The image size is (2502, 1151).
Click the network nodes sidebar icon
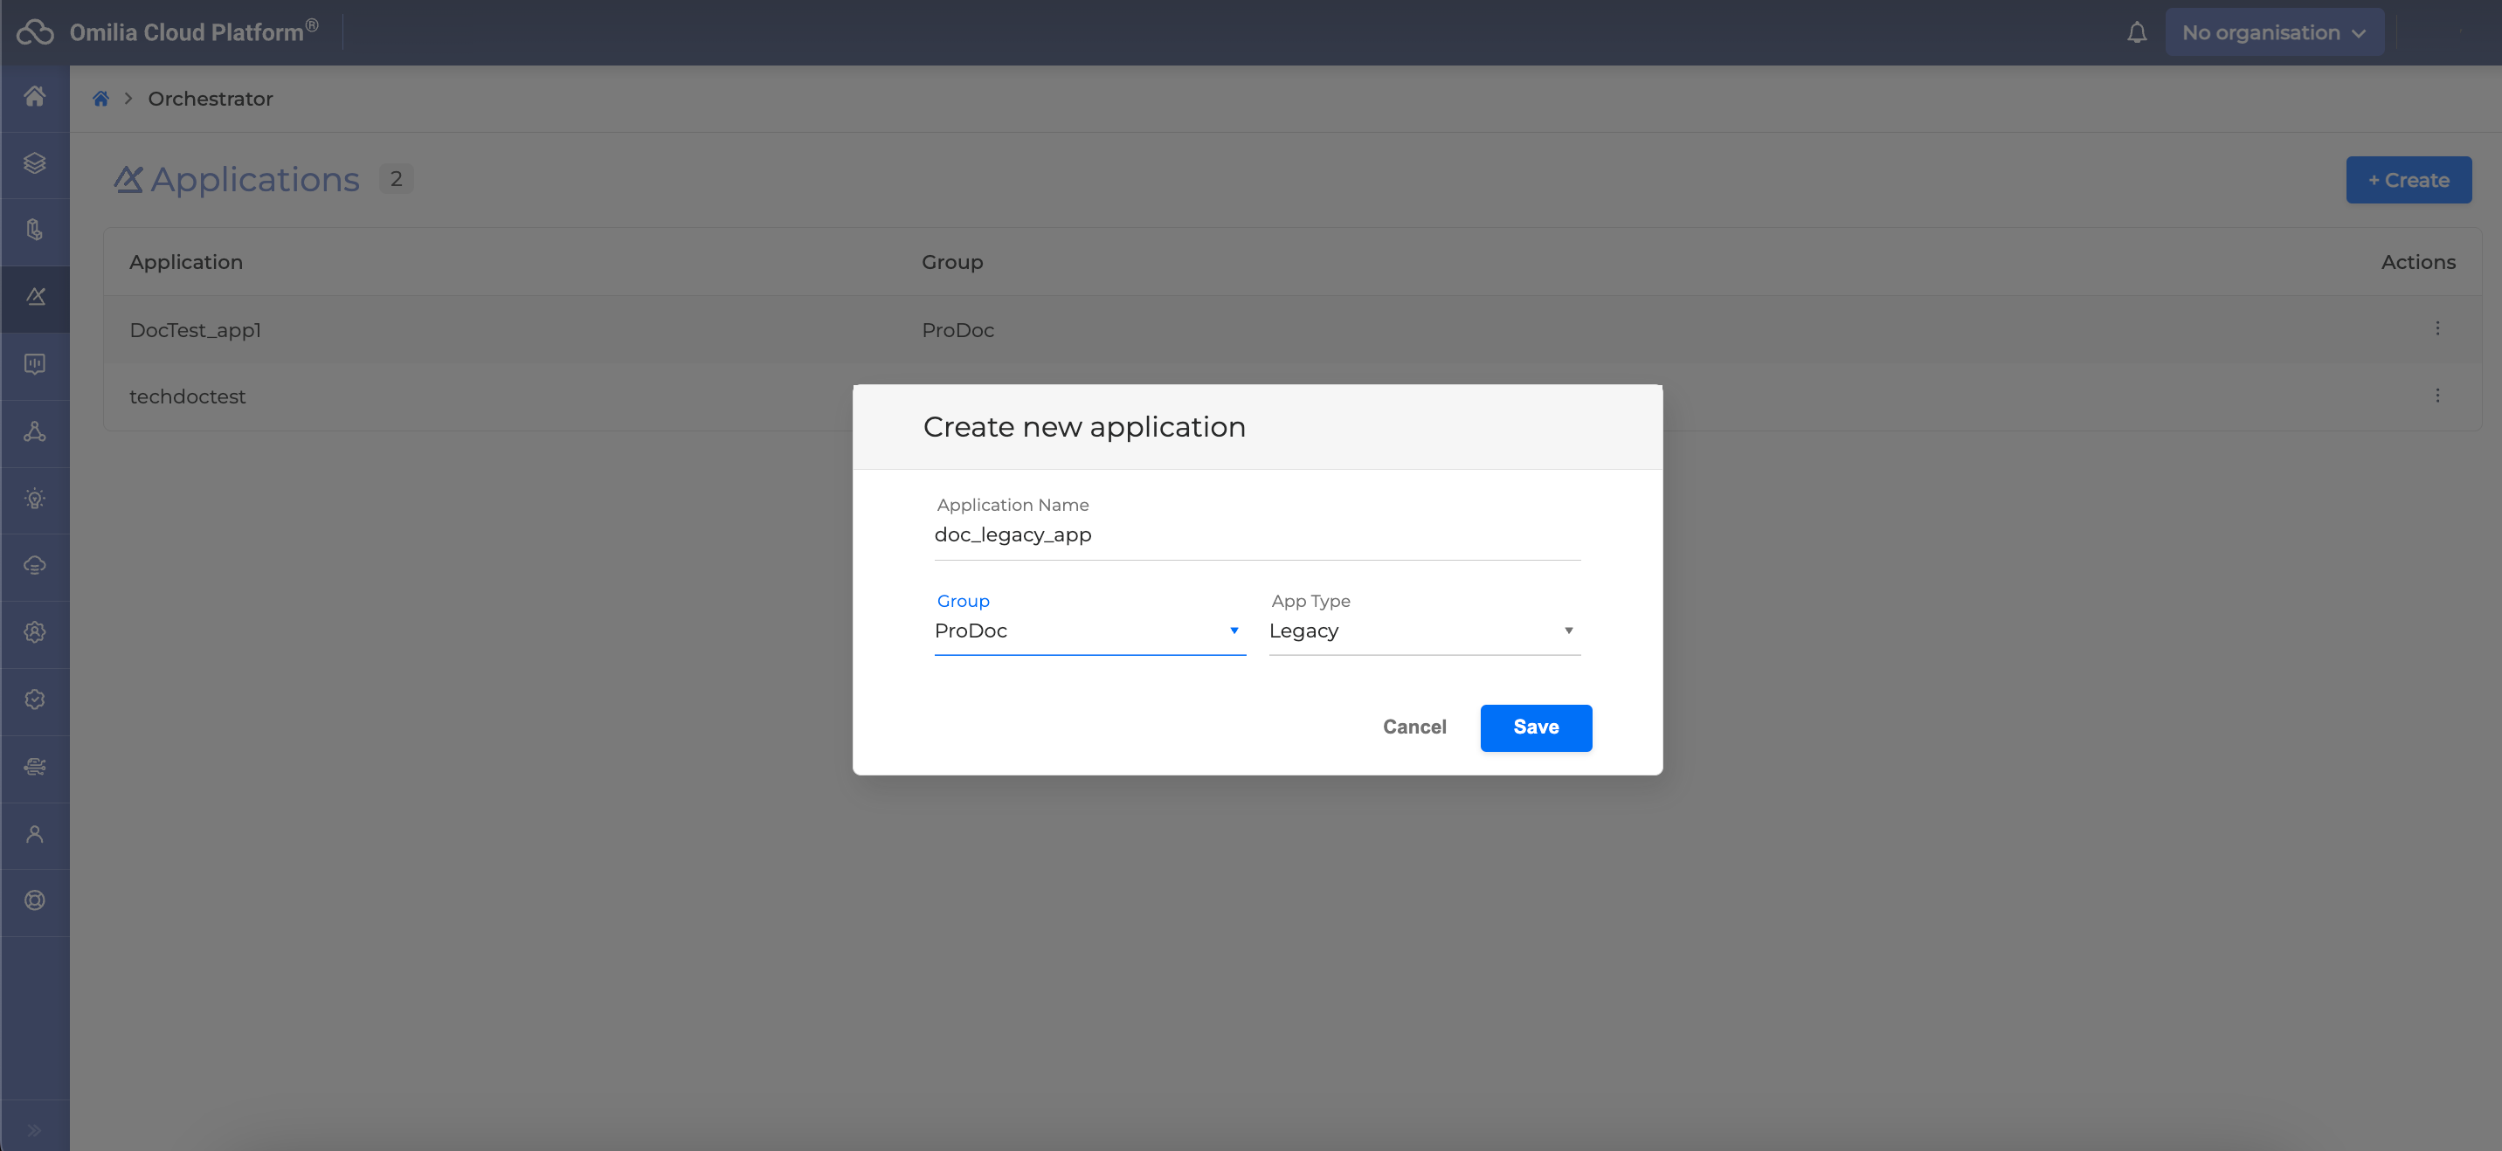35,431
